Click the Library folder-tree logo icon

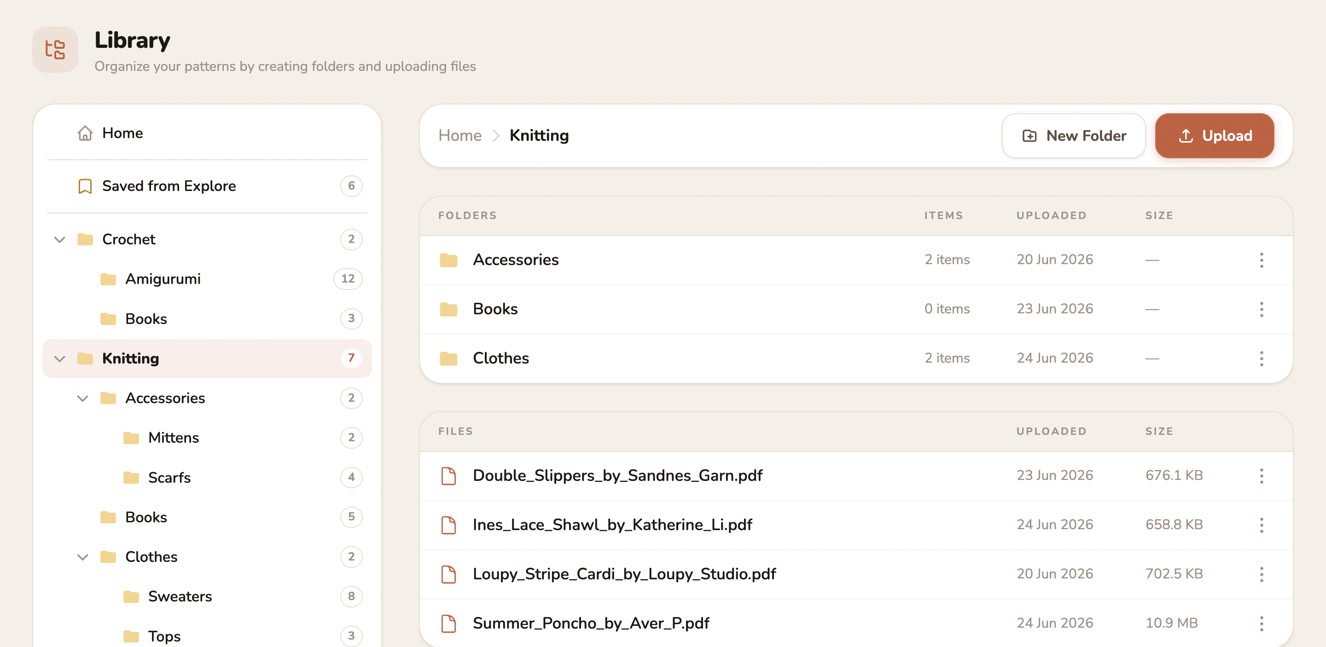[55, 49]
